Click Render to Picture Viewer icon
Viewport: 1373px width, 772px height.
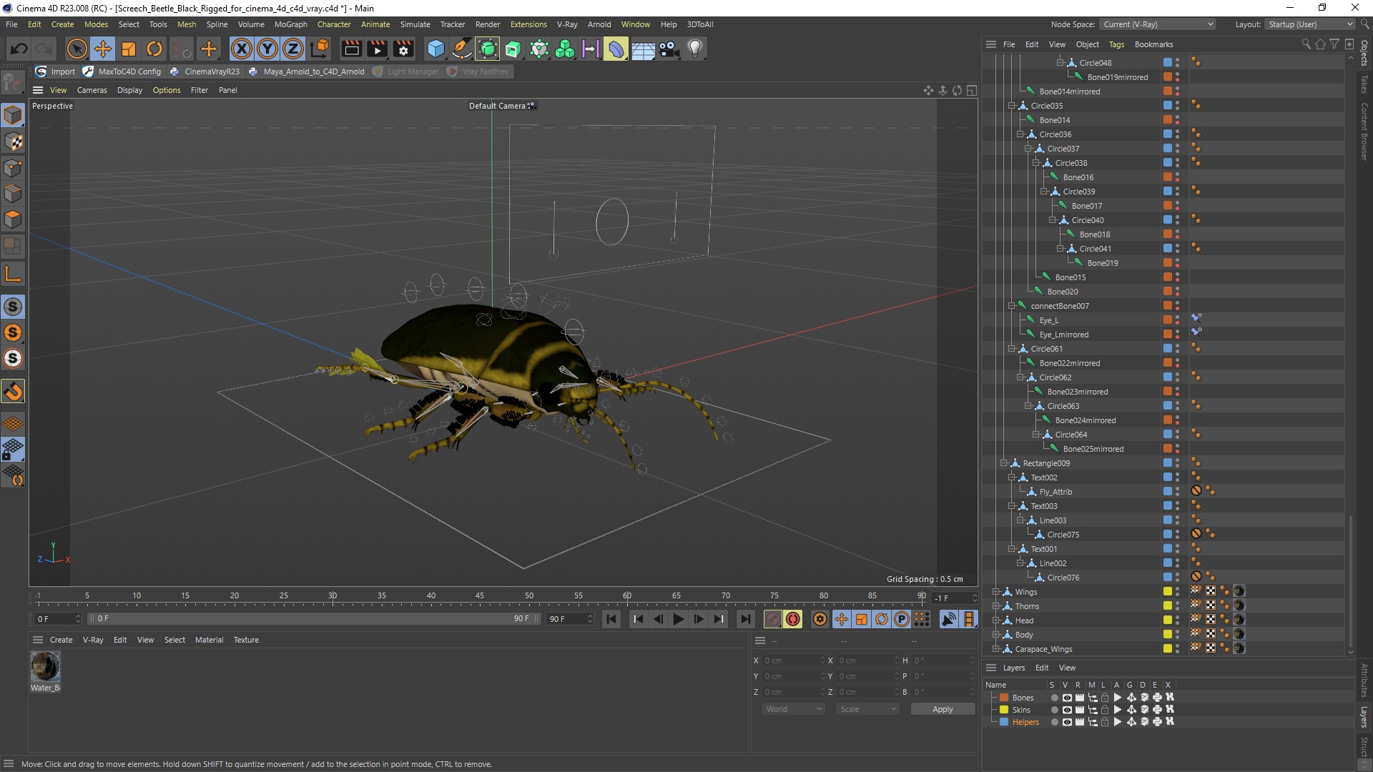coord(378,49)
